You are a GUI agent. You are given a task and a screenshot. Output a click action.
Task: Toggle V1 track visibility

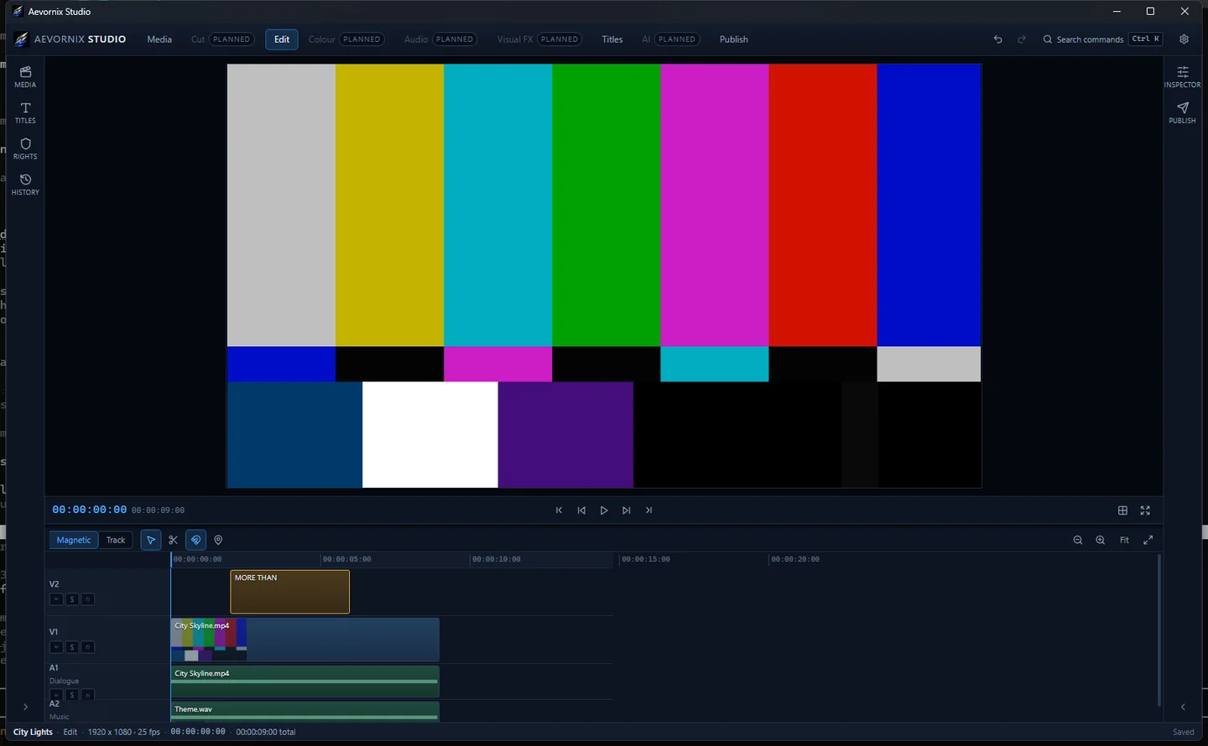[x=56, y=647]
